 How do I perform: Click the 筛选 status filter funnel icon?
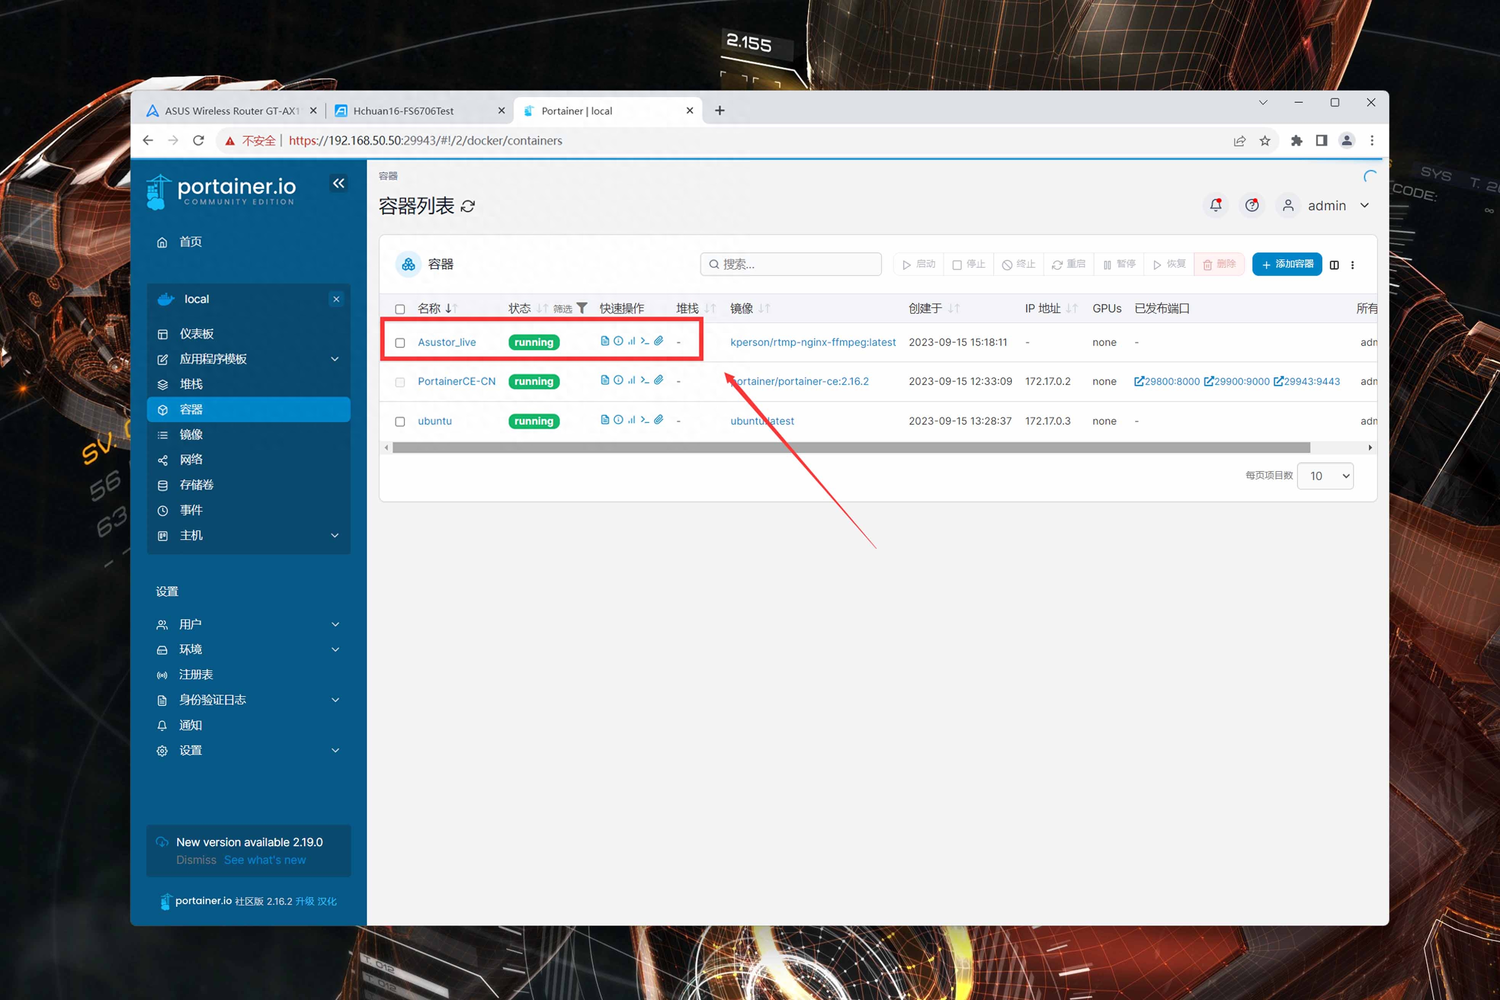click(582, 309)
